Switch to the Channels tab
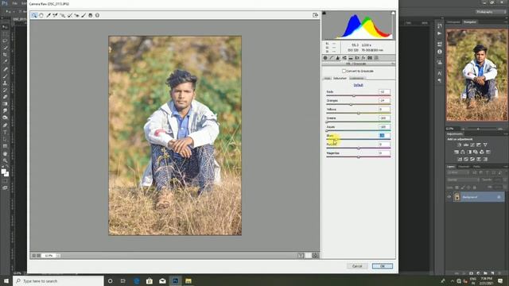The image size is (509, 286). click(x=464, y=167)
